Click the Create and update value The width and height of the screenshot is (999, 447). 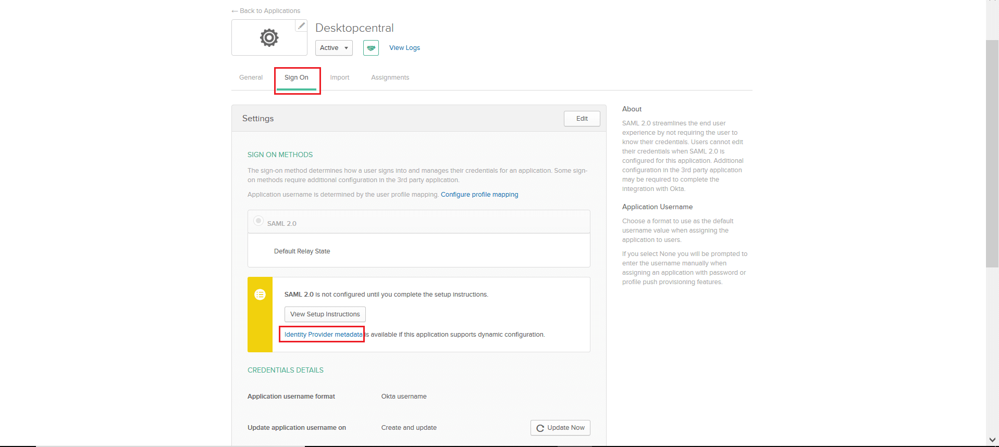click(409, 428)
